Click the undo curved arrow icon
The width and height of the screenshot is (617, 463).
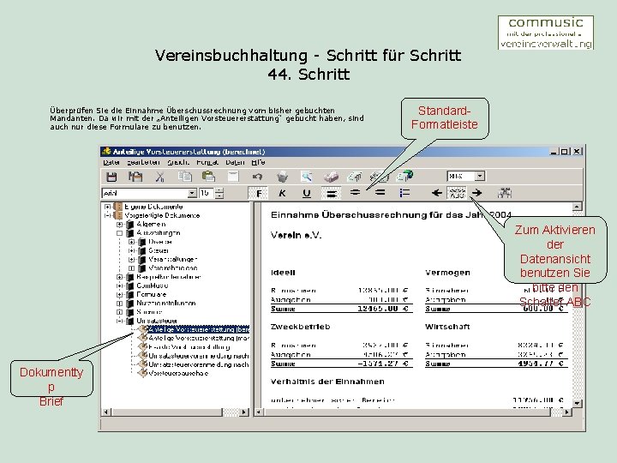pos(257,177)
